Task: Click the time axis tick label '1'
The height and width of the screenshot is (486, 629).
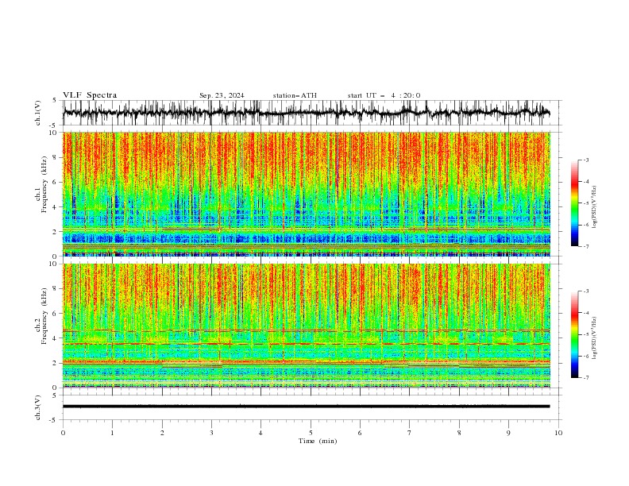Action: coord(112,433)
